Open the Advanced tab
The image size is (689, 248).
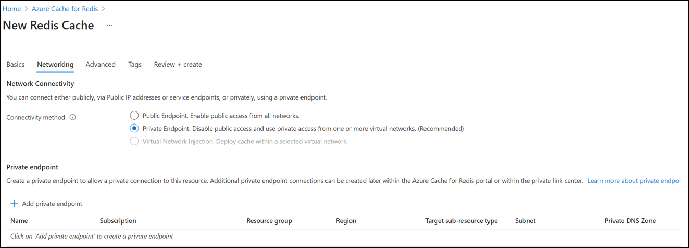[x=101, y=65]
